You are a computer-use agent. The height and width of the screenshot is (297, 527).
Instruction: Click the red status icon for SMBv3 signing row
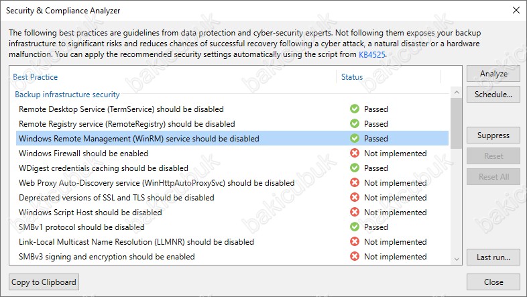[354, 257]
